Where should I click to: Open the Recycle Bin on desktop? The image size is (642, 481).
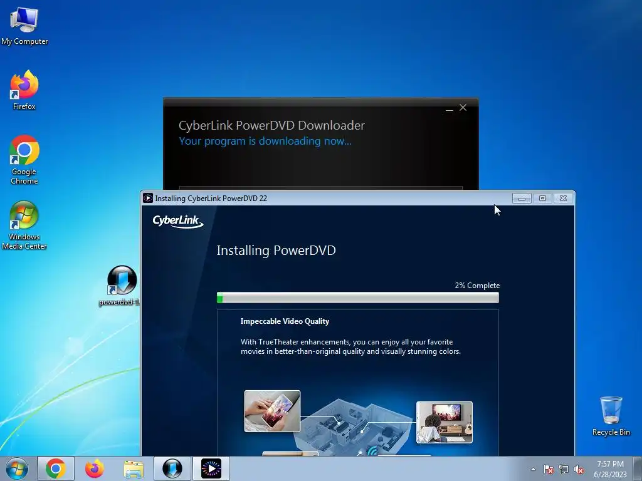tap(611, 416)
